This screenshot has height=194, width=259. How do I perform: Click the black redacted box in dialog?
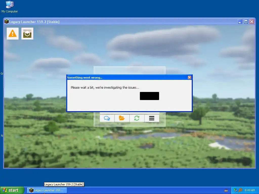point(149,96)
